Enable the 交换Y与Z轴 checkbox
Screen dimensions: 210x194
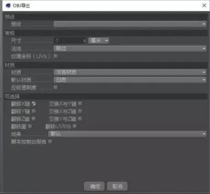80,119
